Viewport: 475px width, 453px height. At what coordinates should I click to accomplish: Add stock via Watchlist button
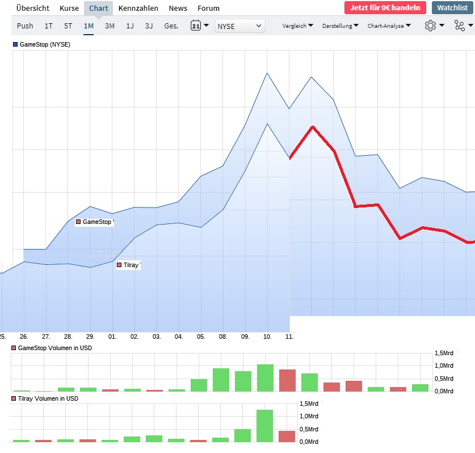point(452,7)
